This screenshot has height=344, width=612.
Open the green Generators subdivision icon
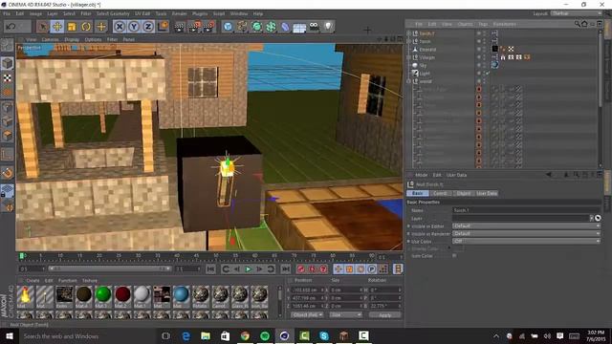tap(257, 27)
